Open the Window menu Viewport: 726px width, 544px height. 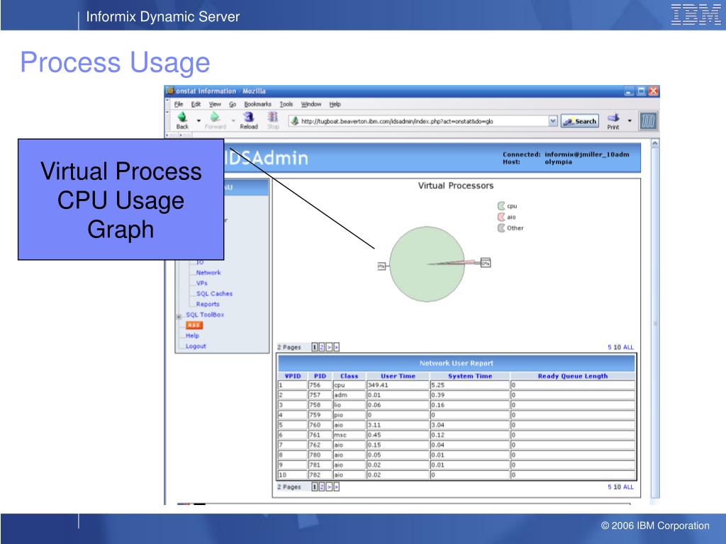click(311, 104)
